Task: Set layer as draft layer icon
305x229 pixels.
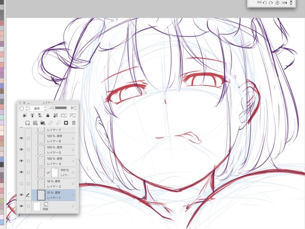Action: [x=40, y=115]
